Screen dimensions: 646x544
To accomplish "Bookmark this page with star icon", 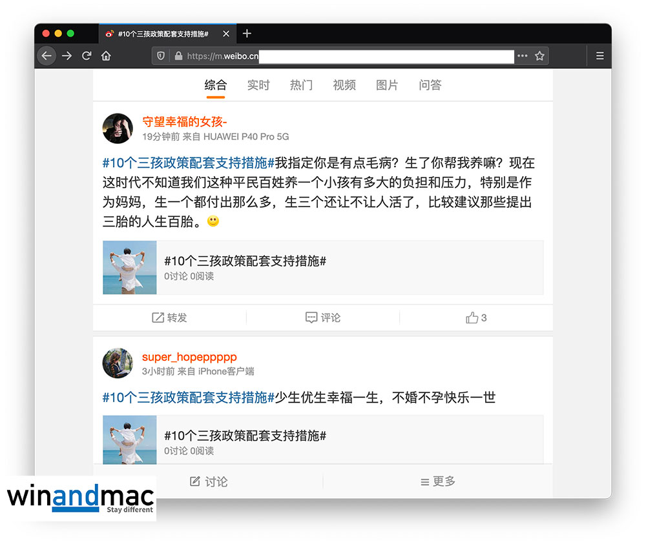I will tap(539, 56).
